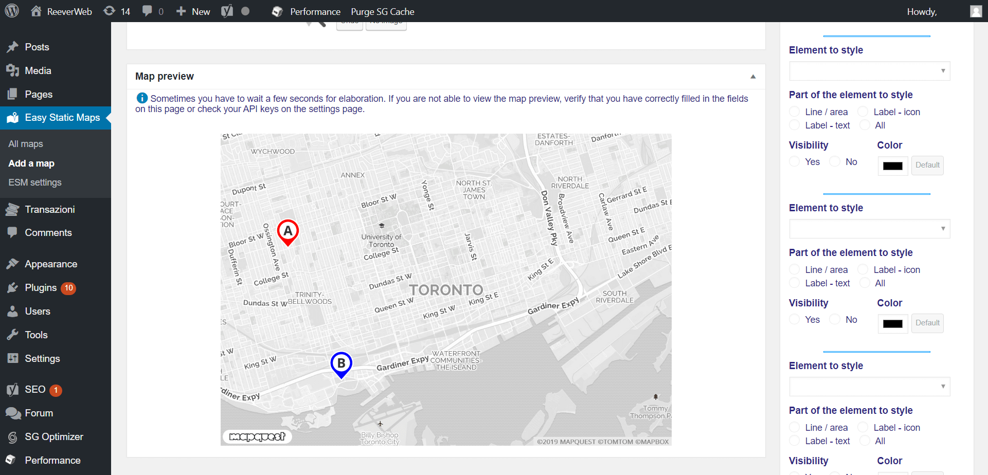This screenshot has height=475, width=988.
Task: Open first Element to style dropdown
Action: [870, 71]
